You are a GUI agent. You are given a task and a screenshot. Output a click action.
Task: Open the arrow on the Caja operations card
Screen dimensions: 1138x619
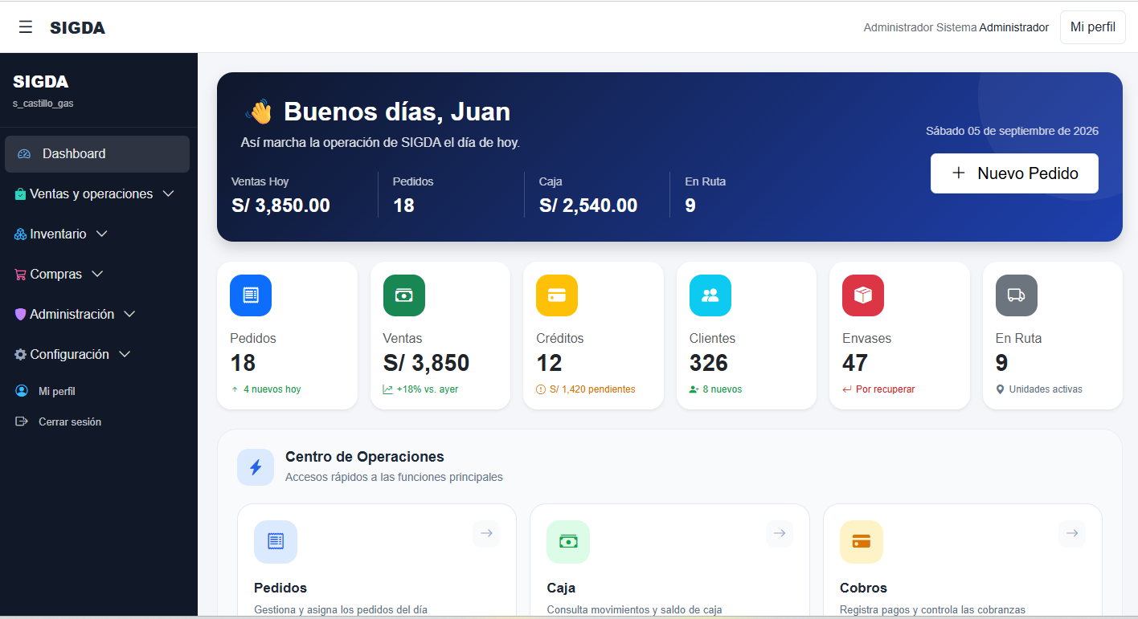pos(779,534)
